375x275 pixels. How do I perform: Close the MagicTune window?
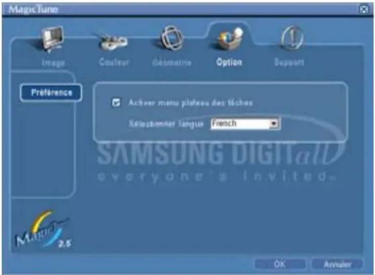pos(364,9)
